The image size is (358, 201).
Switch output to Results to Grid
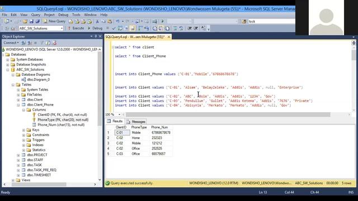coord(161,28)
